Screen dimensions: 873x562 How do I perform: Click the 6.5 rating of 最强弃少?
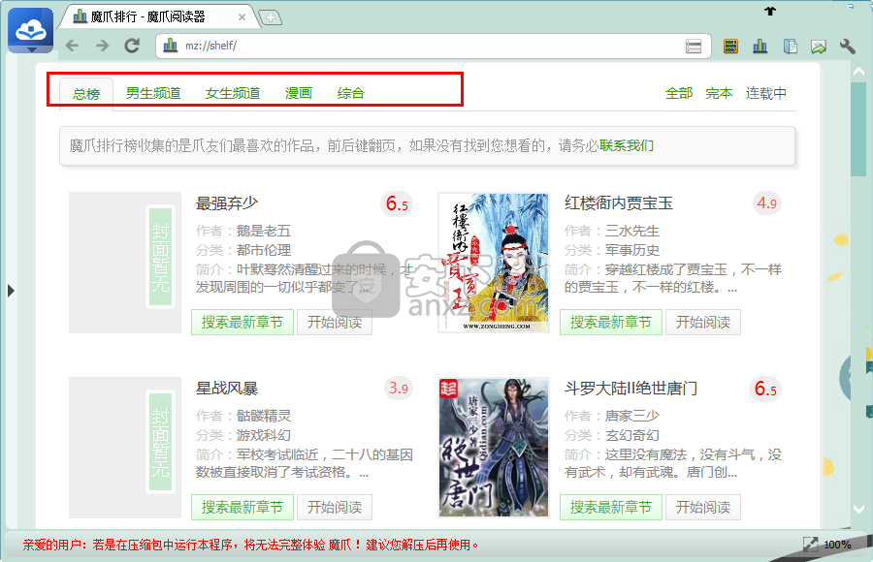click(x=398, y=204)
